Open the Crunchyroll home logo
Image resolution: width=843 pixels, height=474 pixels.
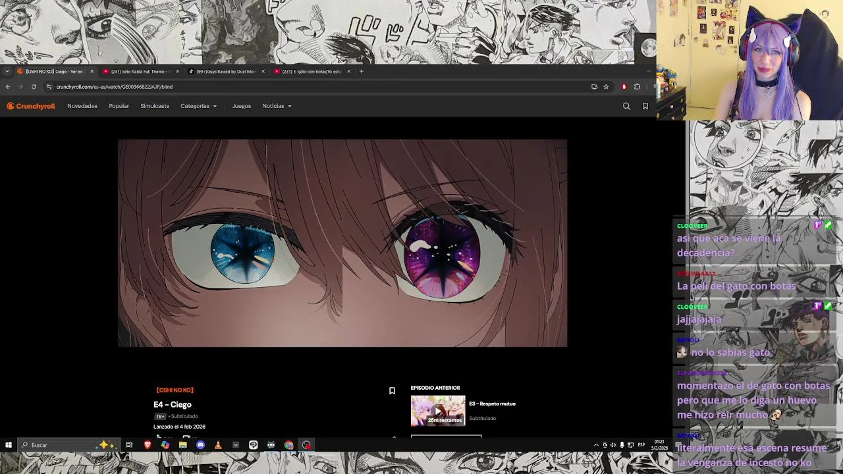pyautogui.click(x=31, y=106)
